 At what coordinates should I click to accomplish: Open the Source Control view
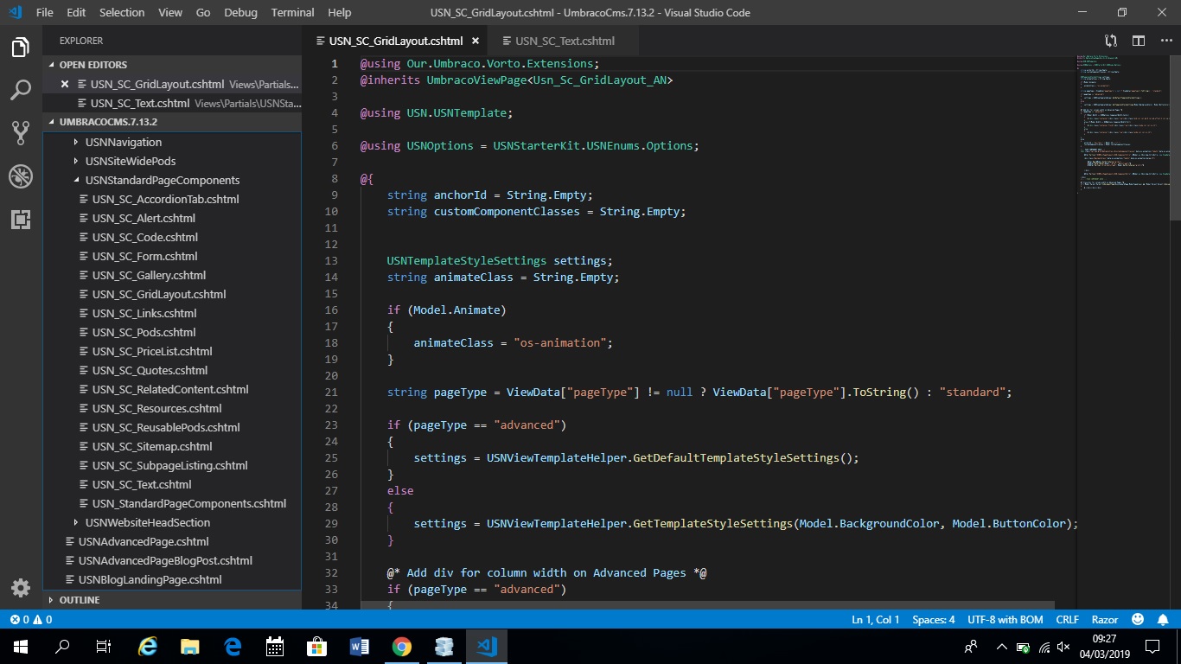click(21, 132)
